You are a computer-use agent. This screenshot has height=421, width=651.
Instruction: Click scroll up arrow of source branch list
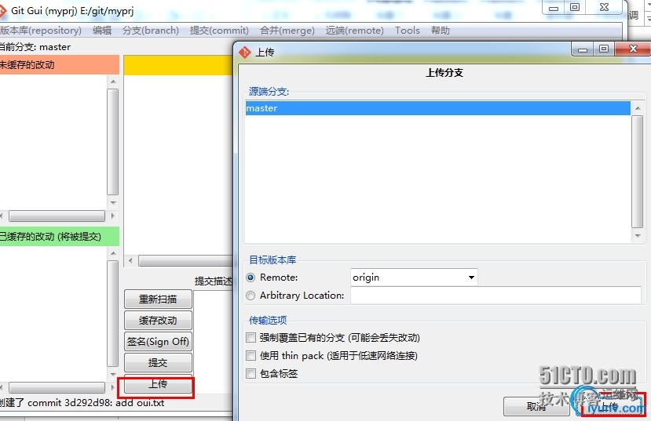(638, 108)
